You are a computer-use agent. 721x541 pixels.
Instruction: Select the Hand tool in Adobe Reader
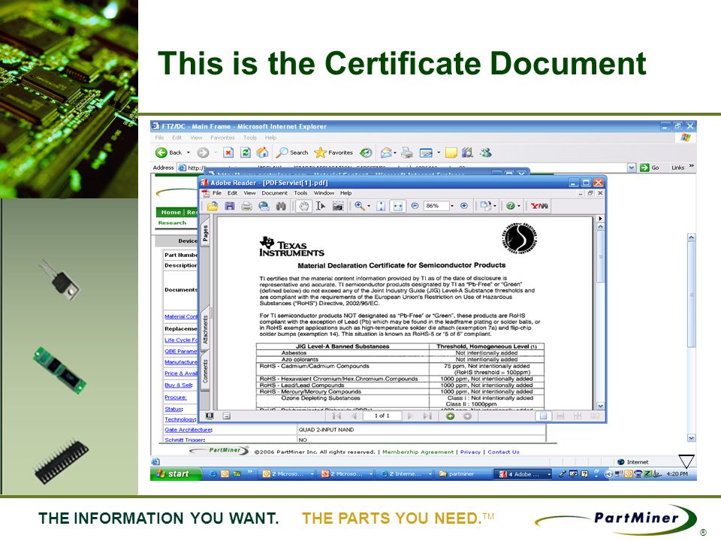pos(303,206)
